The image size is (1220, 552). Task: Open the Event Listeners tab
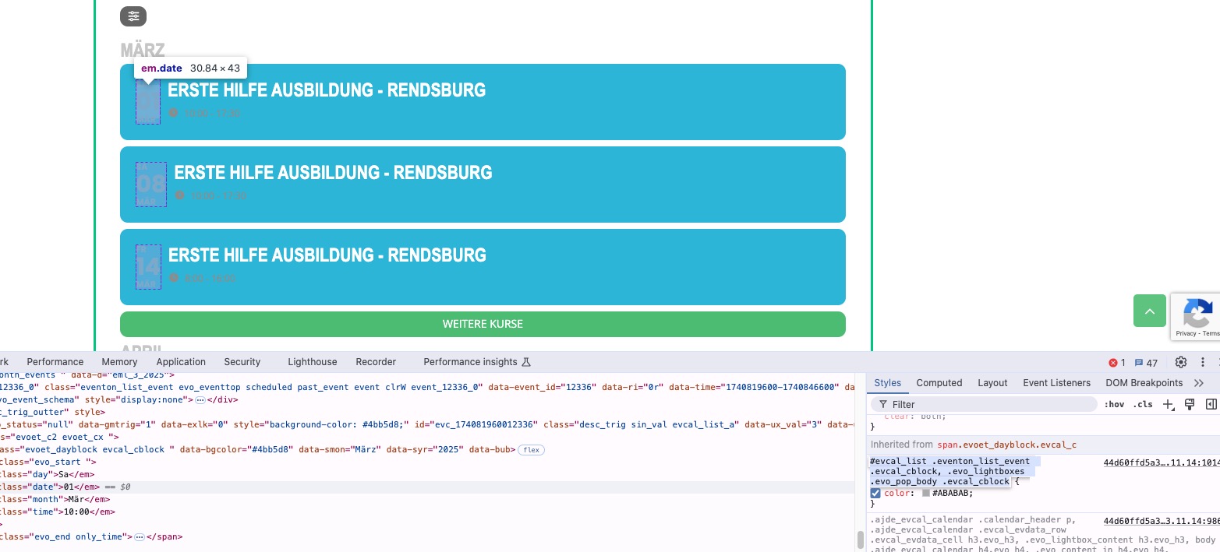[1057, 383]
